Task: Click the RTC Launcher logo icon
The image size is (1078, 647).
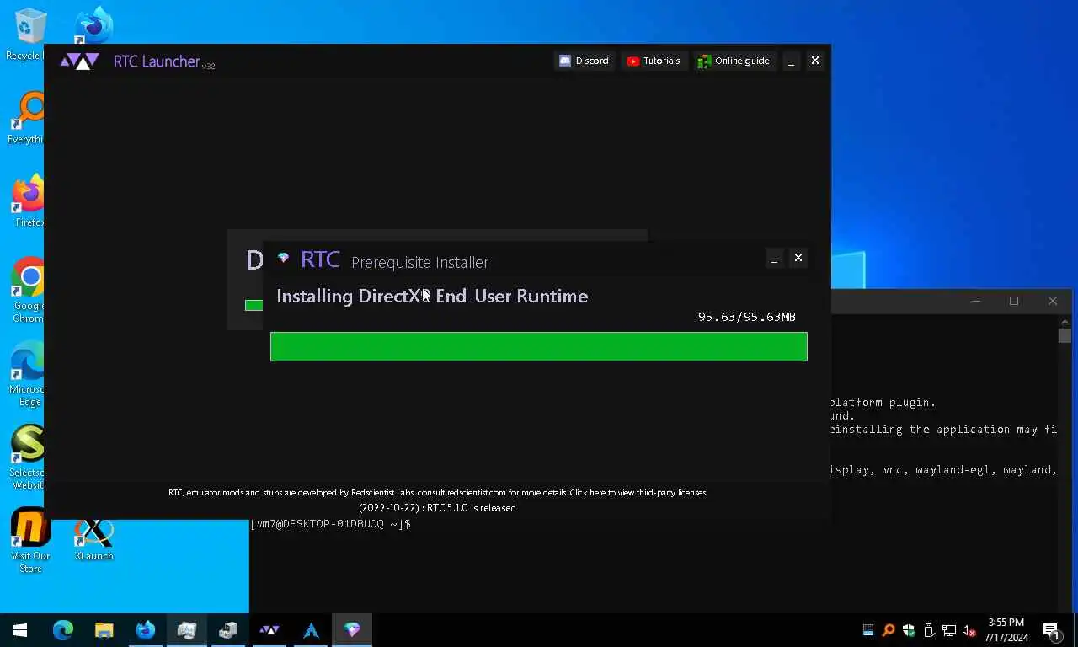Action: [79, 61]
